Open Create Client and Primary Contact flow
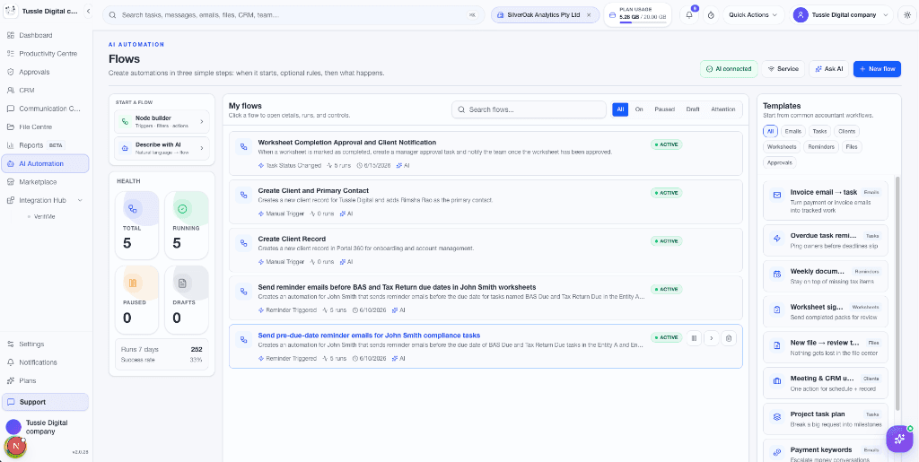Image resolution: width=919 pixels, height=462 pixels. pos(486,202)
